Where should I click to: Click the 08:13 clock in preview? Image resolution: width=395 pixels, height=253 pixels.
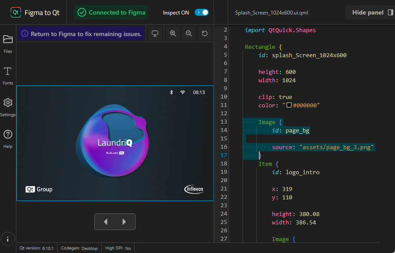(199, 92)
